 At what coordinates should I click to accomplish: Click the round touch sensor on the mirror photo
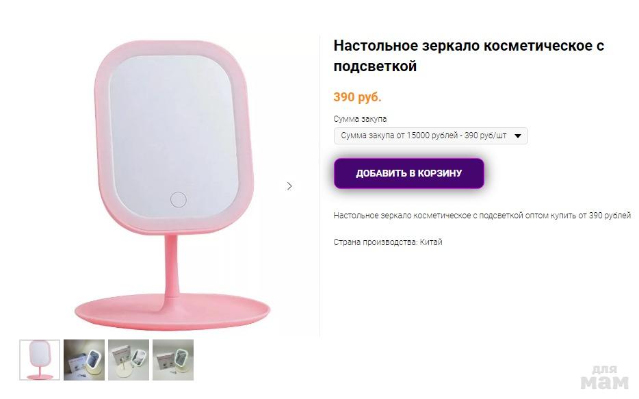coord(179,200)
